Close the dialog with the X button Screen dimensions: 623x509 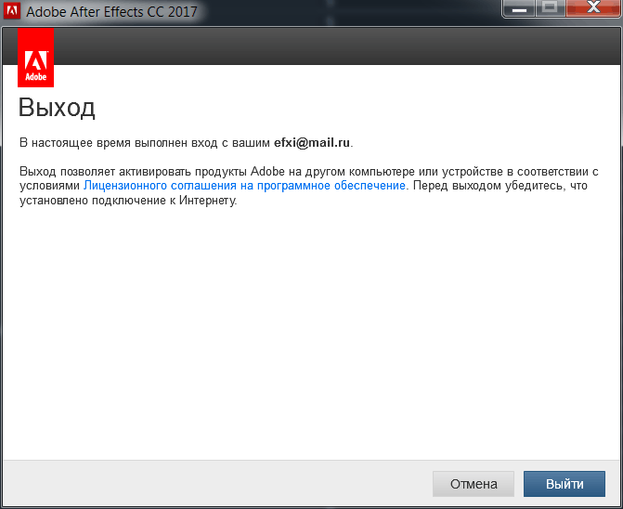592,8
